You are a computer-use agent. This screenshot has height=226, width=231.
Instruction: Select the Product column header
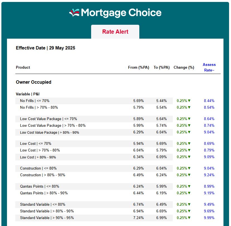[x=23, y=67]
